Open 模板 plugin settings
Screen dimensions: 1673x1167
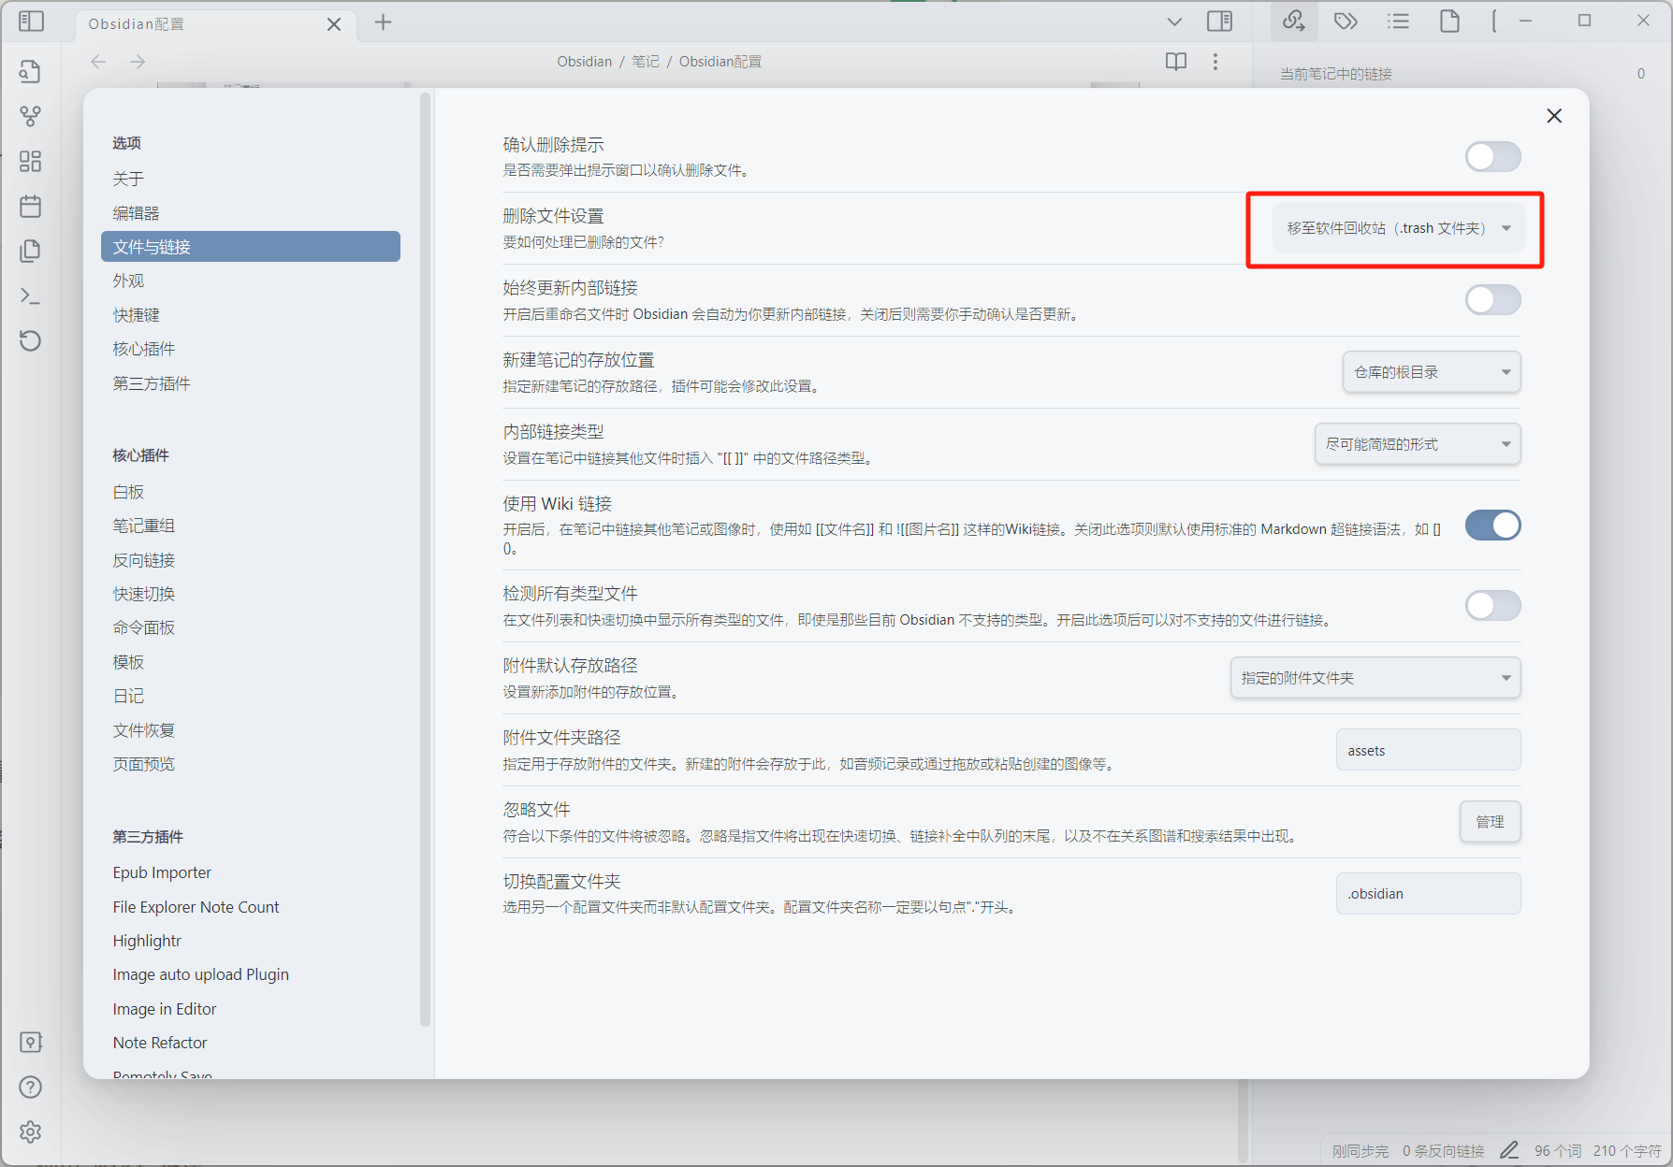point(251,662)
